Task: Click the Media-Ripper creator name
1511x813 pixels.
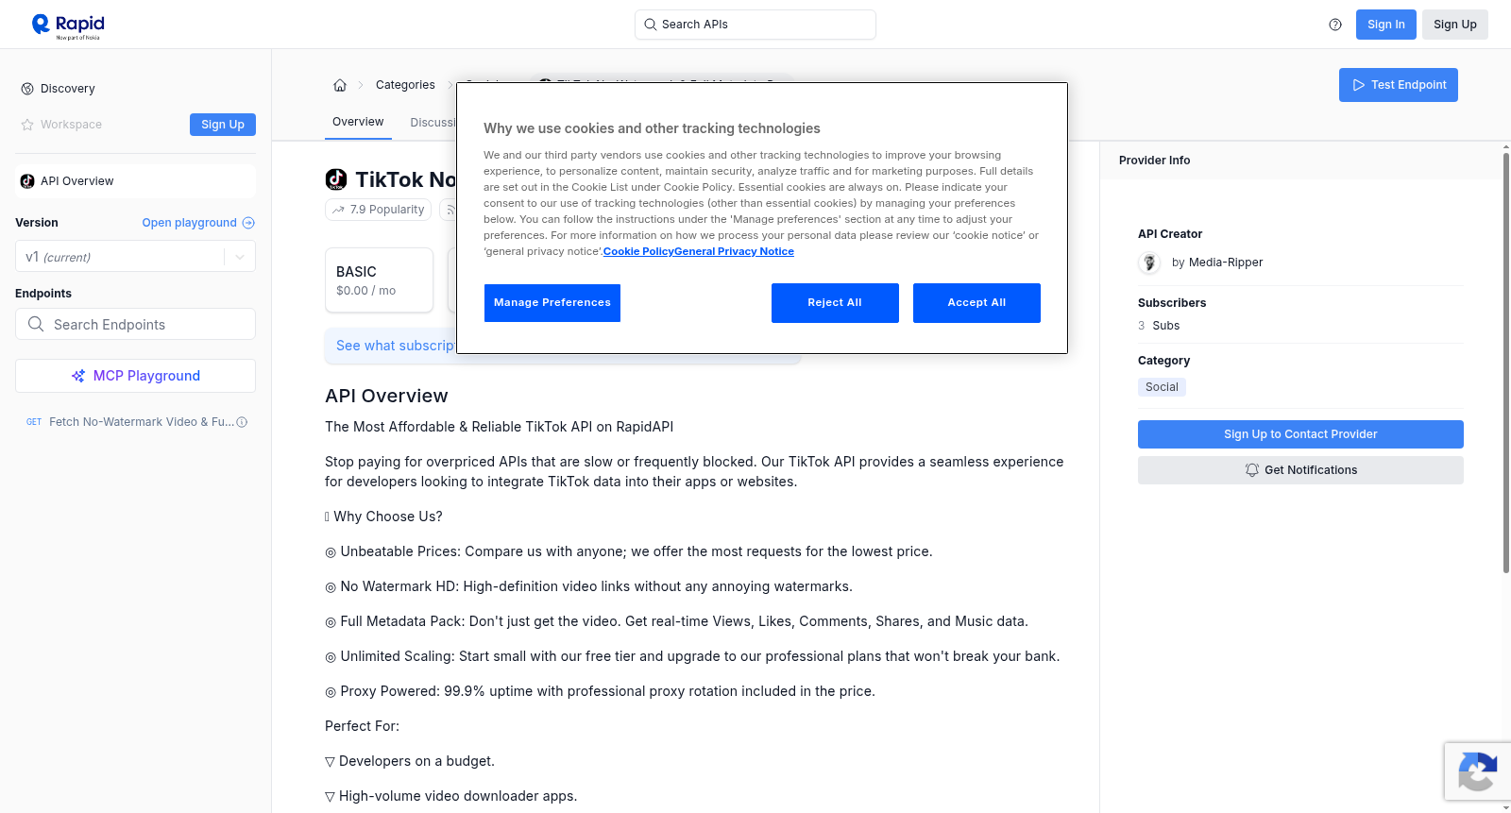Action: [x=1226, y=263]
